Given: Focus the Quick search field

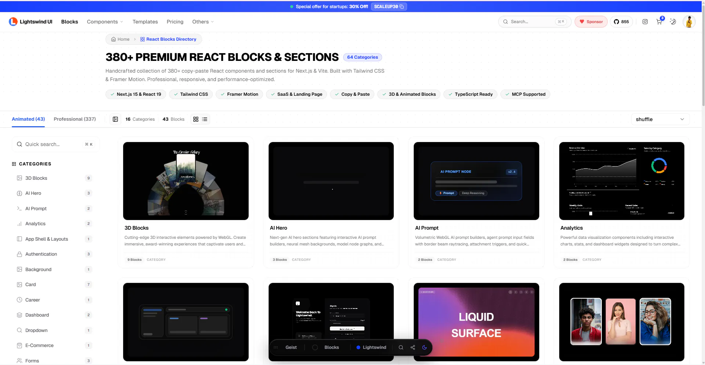Looking at the screenshot, I should coord(55,144).
